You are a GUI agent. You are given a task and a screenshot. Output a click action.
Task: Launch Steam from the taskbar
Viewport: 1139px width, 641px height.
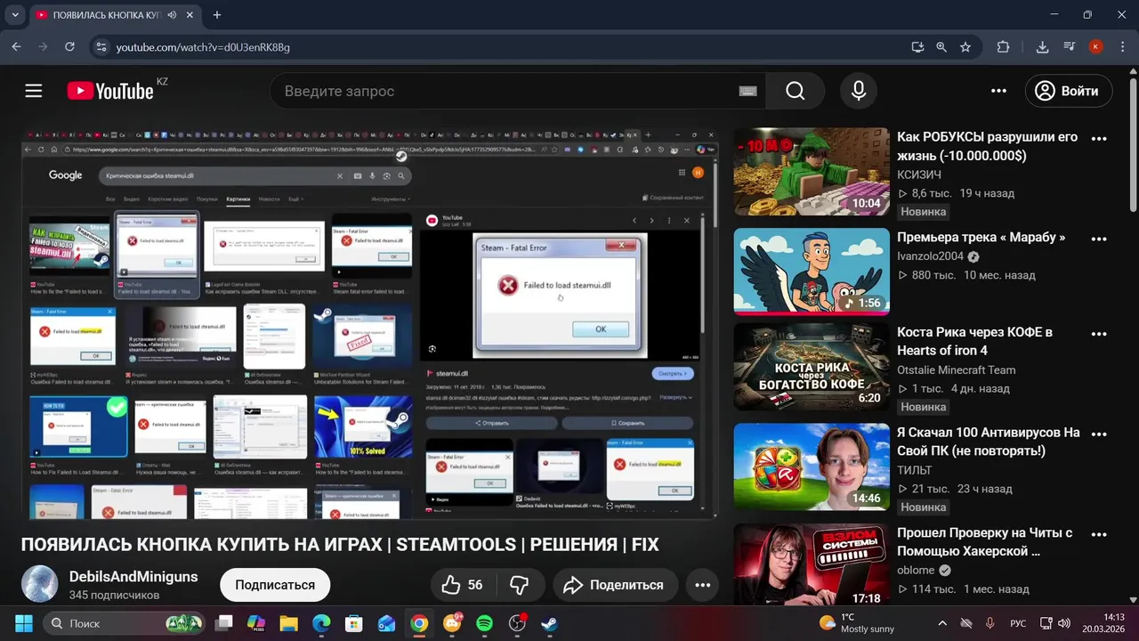550,623
